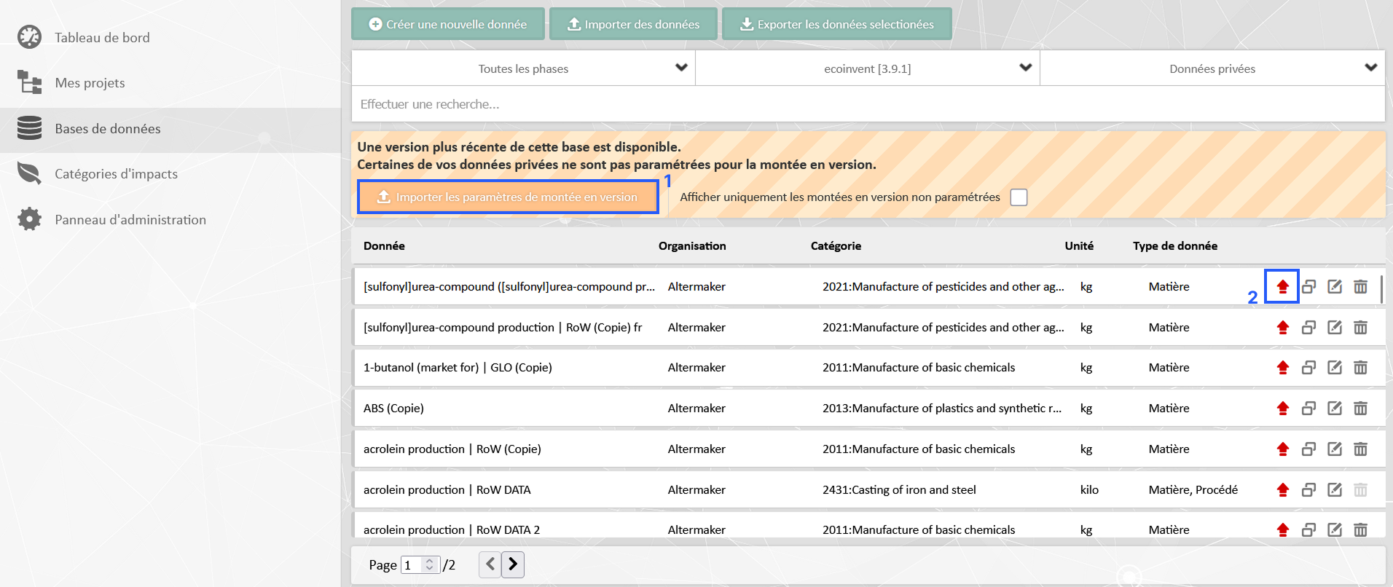
Task: Sort by the Donnée column header
Action: coord(384,246)
